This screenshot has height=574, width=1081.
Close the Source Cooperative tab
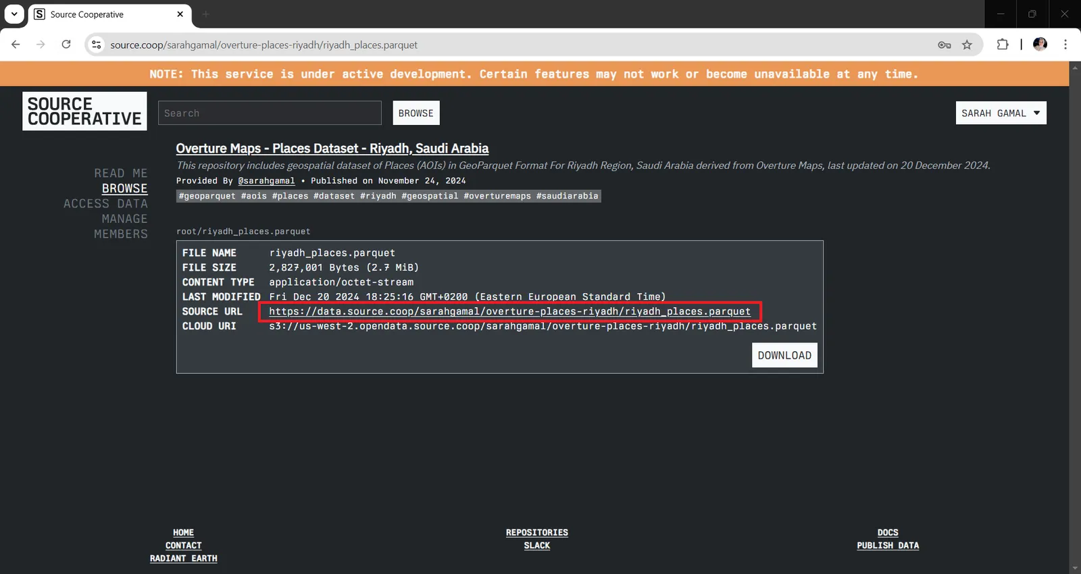click(x=180, y=14)
